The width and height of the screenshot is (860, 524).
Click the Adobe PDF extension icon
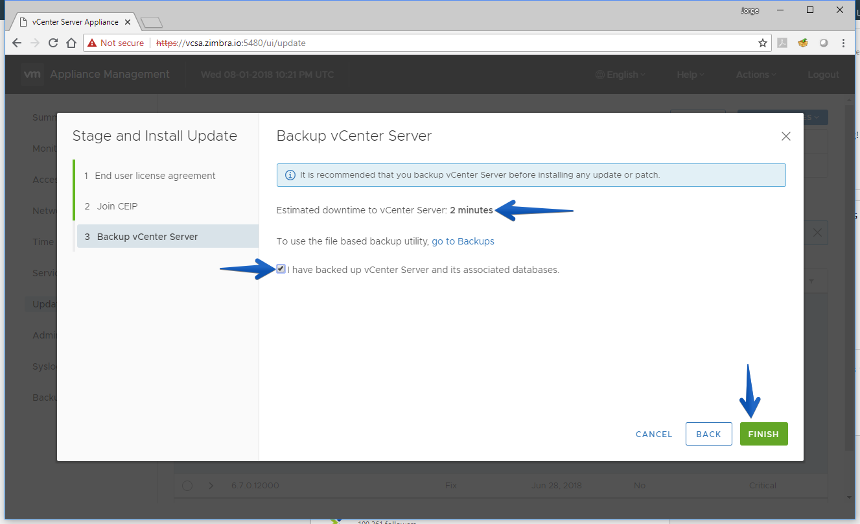point(783,43)
